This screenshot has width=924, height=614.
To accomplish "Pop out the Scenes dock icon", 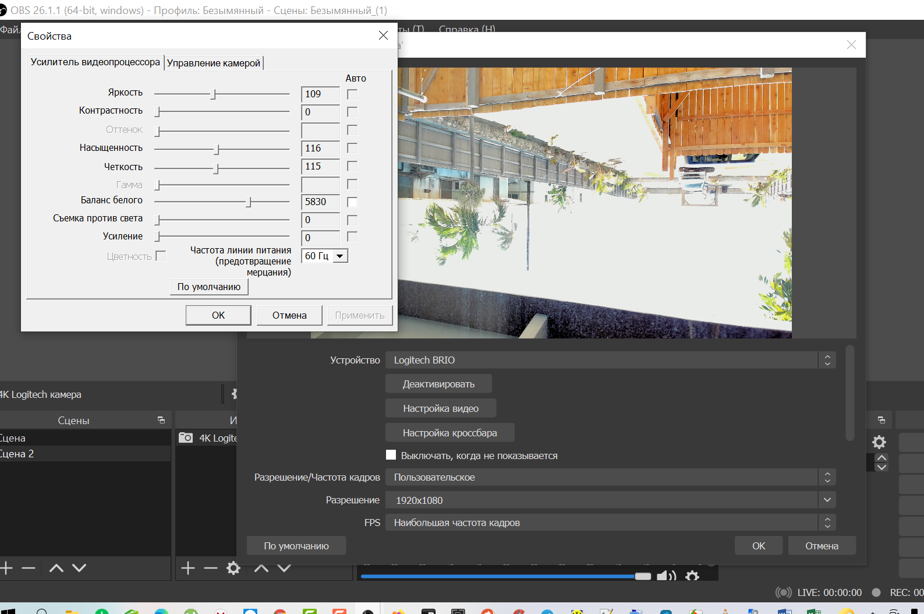I will coord(161,420).
